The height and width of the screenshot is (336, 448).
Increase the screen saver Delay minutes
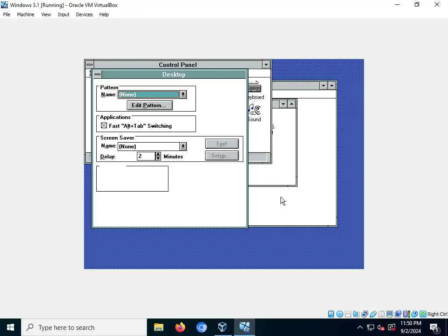click(158, 154)
